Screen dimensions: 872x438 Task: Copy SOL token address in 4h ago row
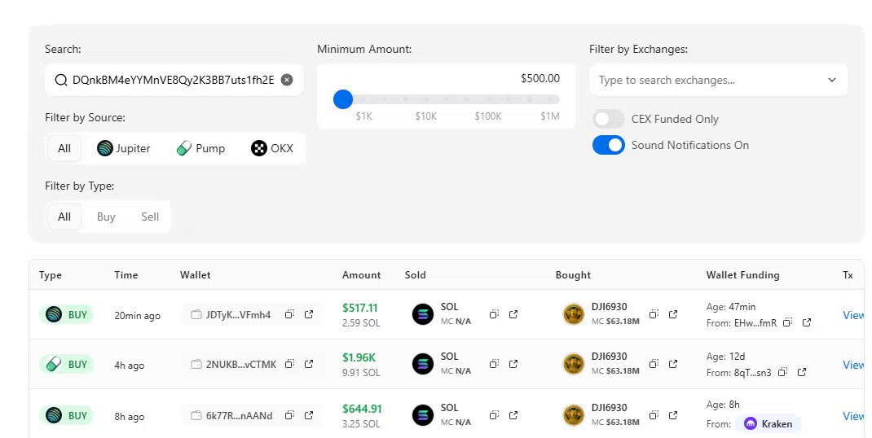(494, 364)
